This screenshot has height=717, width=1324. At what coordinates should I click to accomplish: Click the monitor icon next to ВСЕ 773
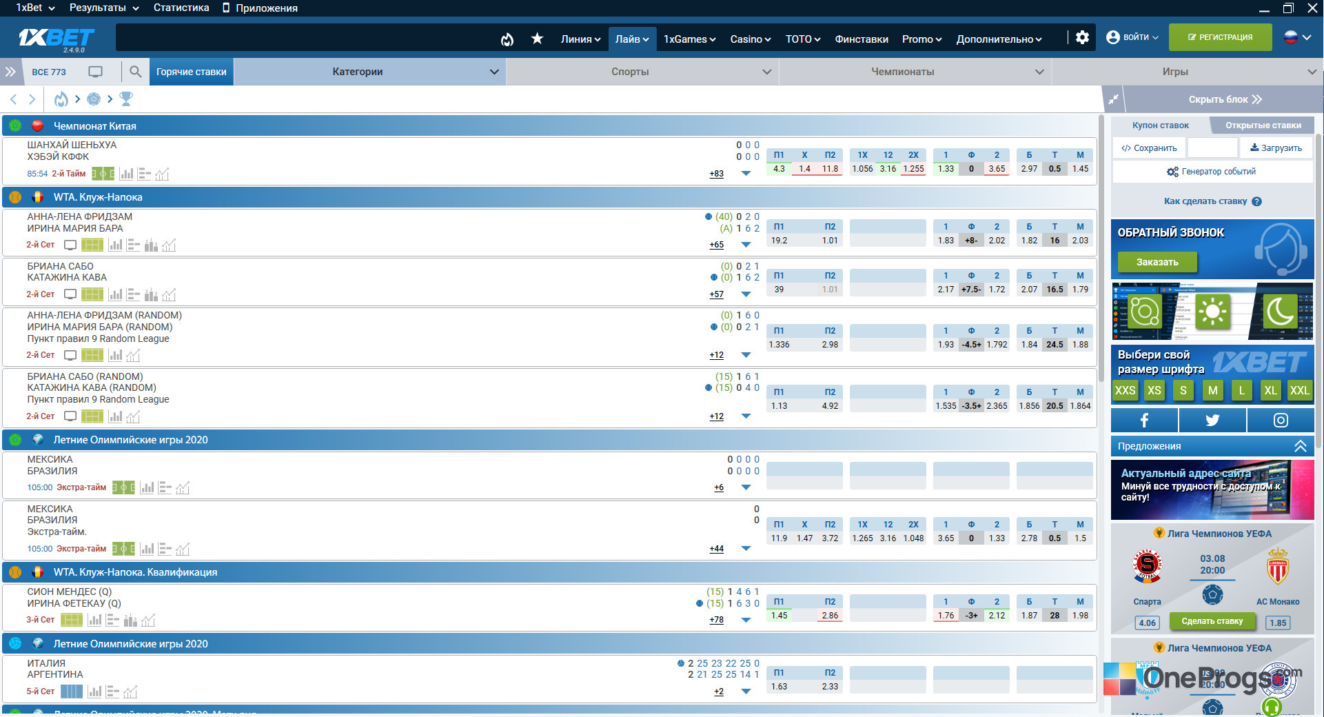point(96,72)
